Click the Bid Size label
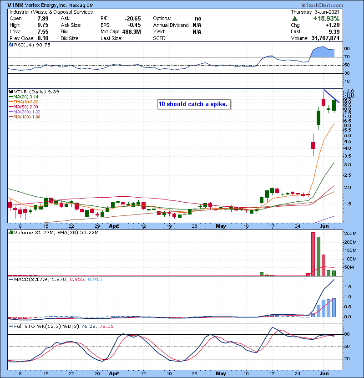This screenshot has width=364, height=378. coord(70,38)
